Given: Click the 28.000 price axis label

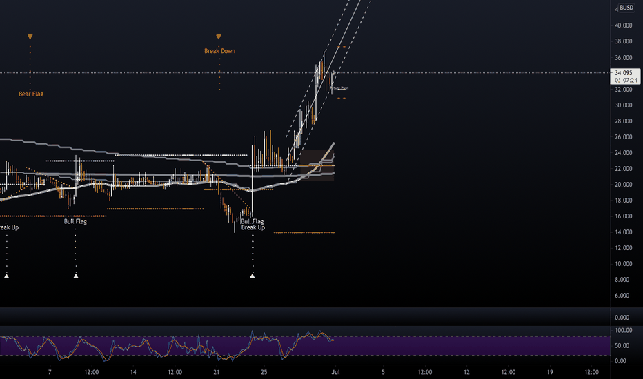Looking at the screenshot, I should click(623, 121).
